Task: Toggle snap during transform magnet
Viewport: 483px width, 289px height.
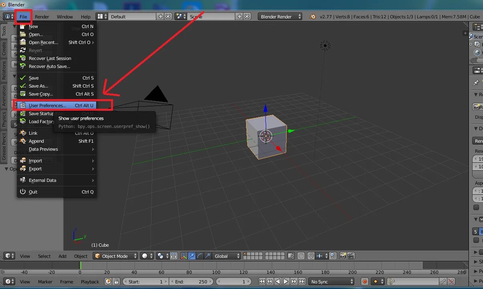Action: pos(311,256)
